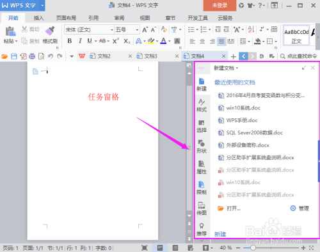The height and width of the screenshot is (252, 320).
Task: Open the task pane Properties (属性) icon
Action: pos(202,168)
